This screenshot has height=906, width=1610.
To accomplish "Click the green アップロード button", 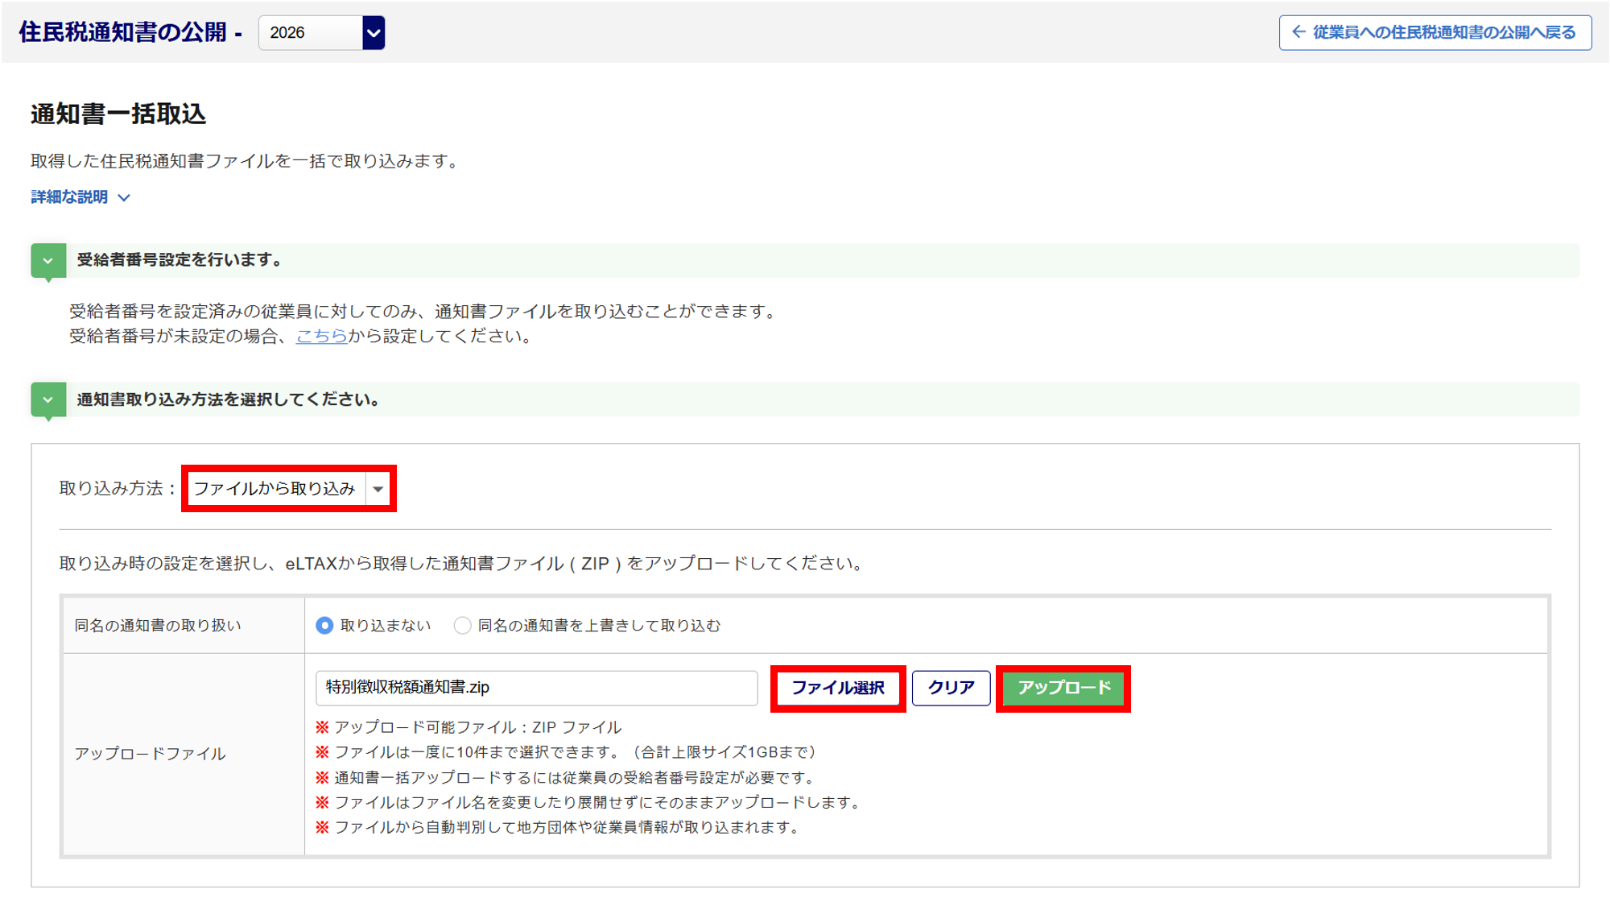I will (x=1063, y=689).
